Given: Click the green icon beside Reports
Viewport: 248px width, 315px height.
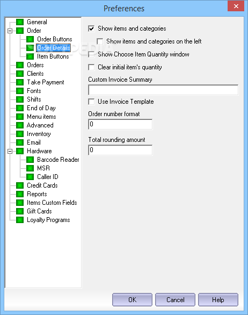Looking at the screenshot, I should tap(20, 194).
